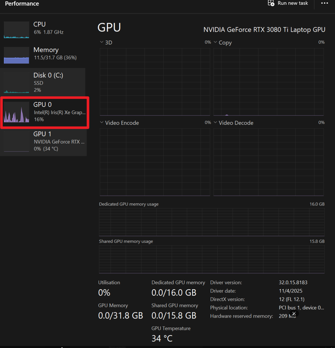
Task: Open the three-dot more options menu
Action: pyautogui.click(x=325, y=3)
